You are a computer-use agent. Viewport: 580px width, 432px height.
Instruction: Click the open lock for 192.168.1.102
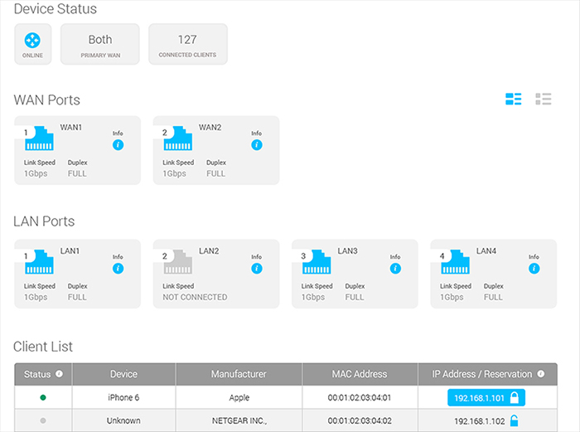515,421
